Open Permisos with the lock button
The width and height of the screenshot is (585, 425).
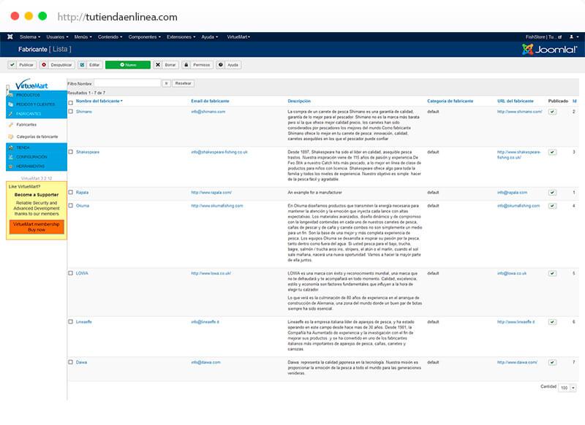(197, 65)
